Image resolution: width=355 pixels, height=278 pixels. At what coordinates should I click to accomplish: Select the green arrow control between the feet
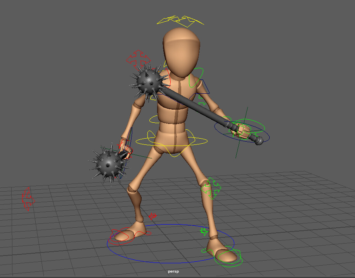pyautogui.click(x=203, y=231)
